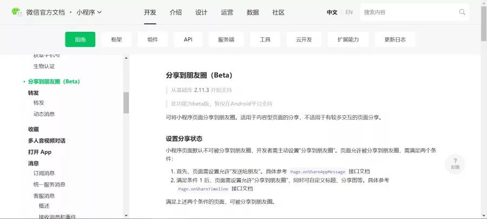Open the Page.onShareTimeline reference link
The image size is (487, 219).
[203, 189]
